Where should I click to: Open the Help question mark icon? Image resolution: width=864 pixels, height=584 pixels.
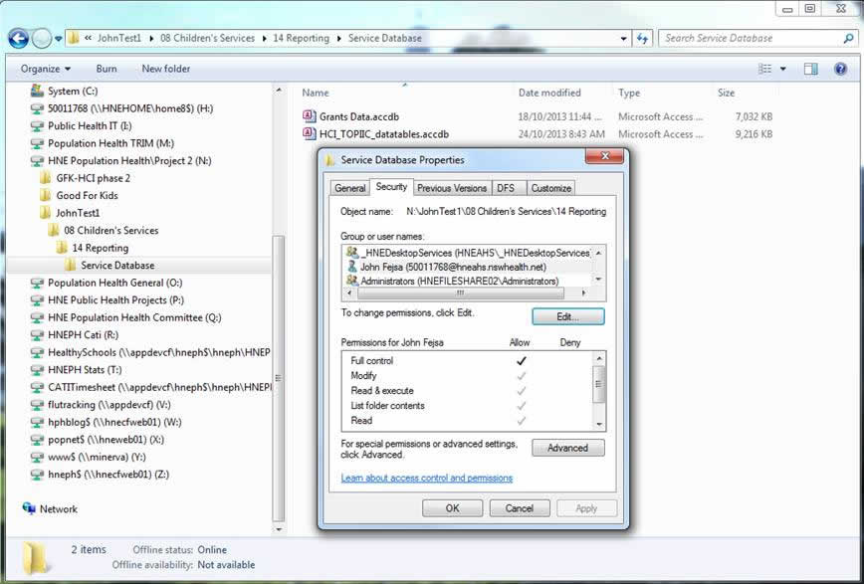(x=840, y=69)
